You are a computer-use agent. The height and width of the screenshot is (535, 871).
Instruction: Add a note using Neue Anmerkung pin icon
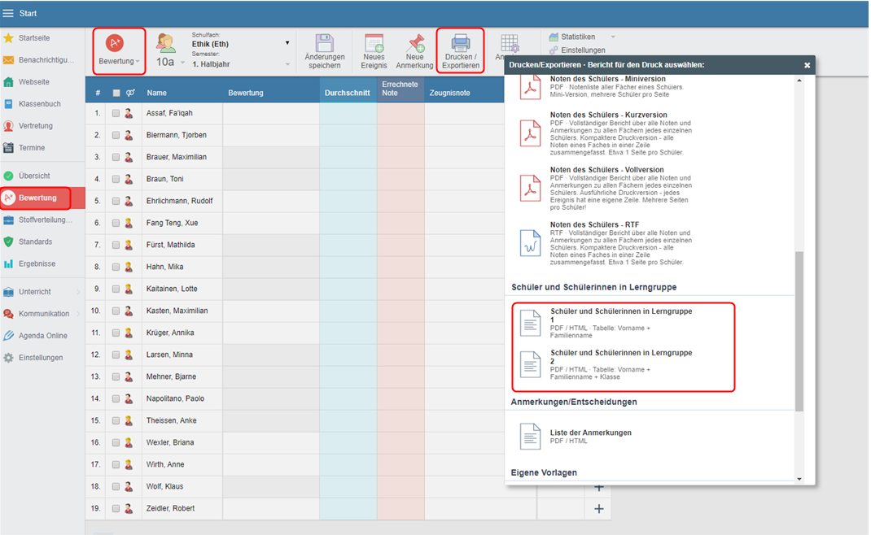pos(415,43)
